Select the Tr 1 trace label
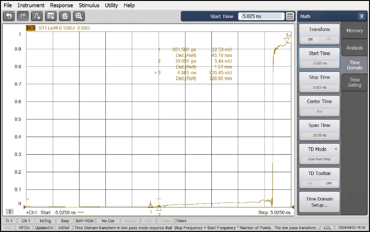370x232 pixels. pos(31,28)
